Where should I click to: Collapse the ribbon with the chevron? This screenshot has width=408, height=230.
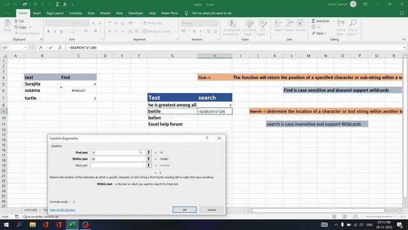(404, 40)
